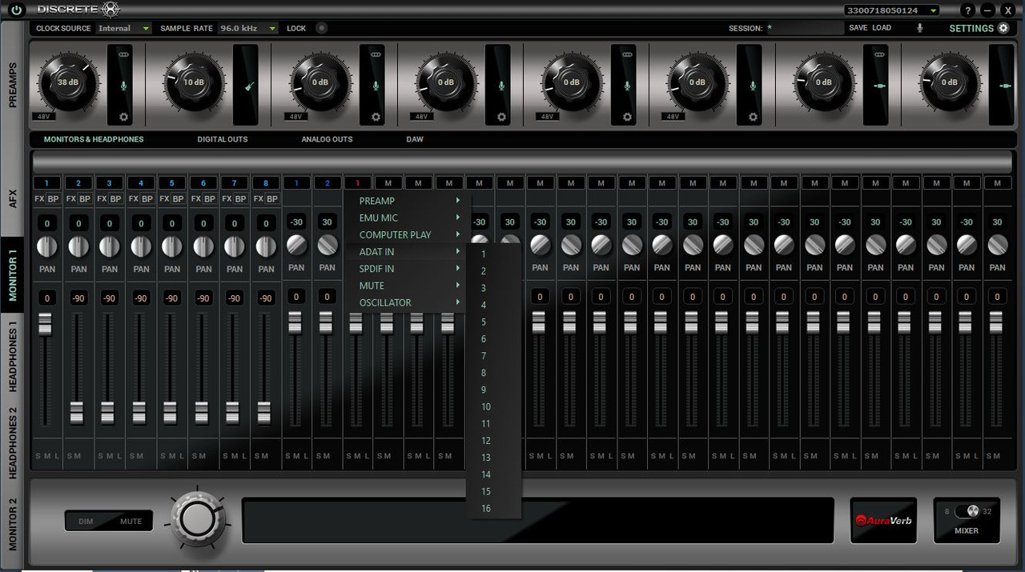Open Settings gear icon

click(x=1003, y=28)
